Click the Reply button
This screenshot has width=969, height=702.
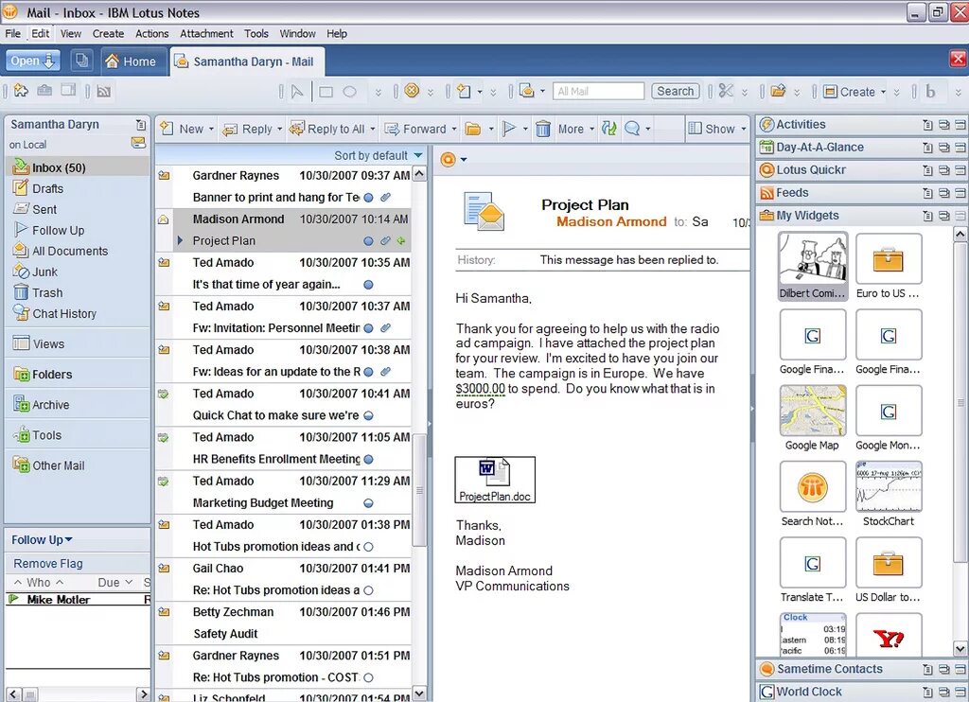247,129
